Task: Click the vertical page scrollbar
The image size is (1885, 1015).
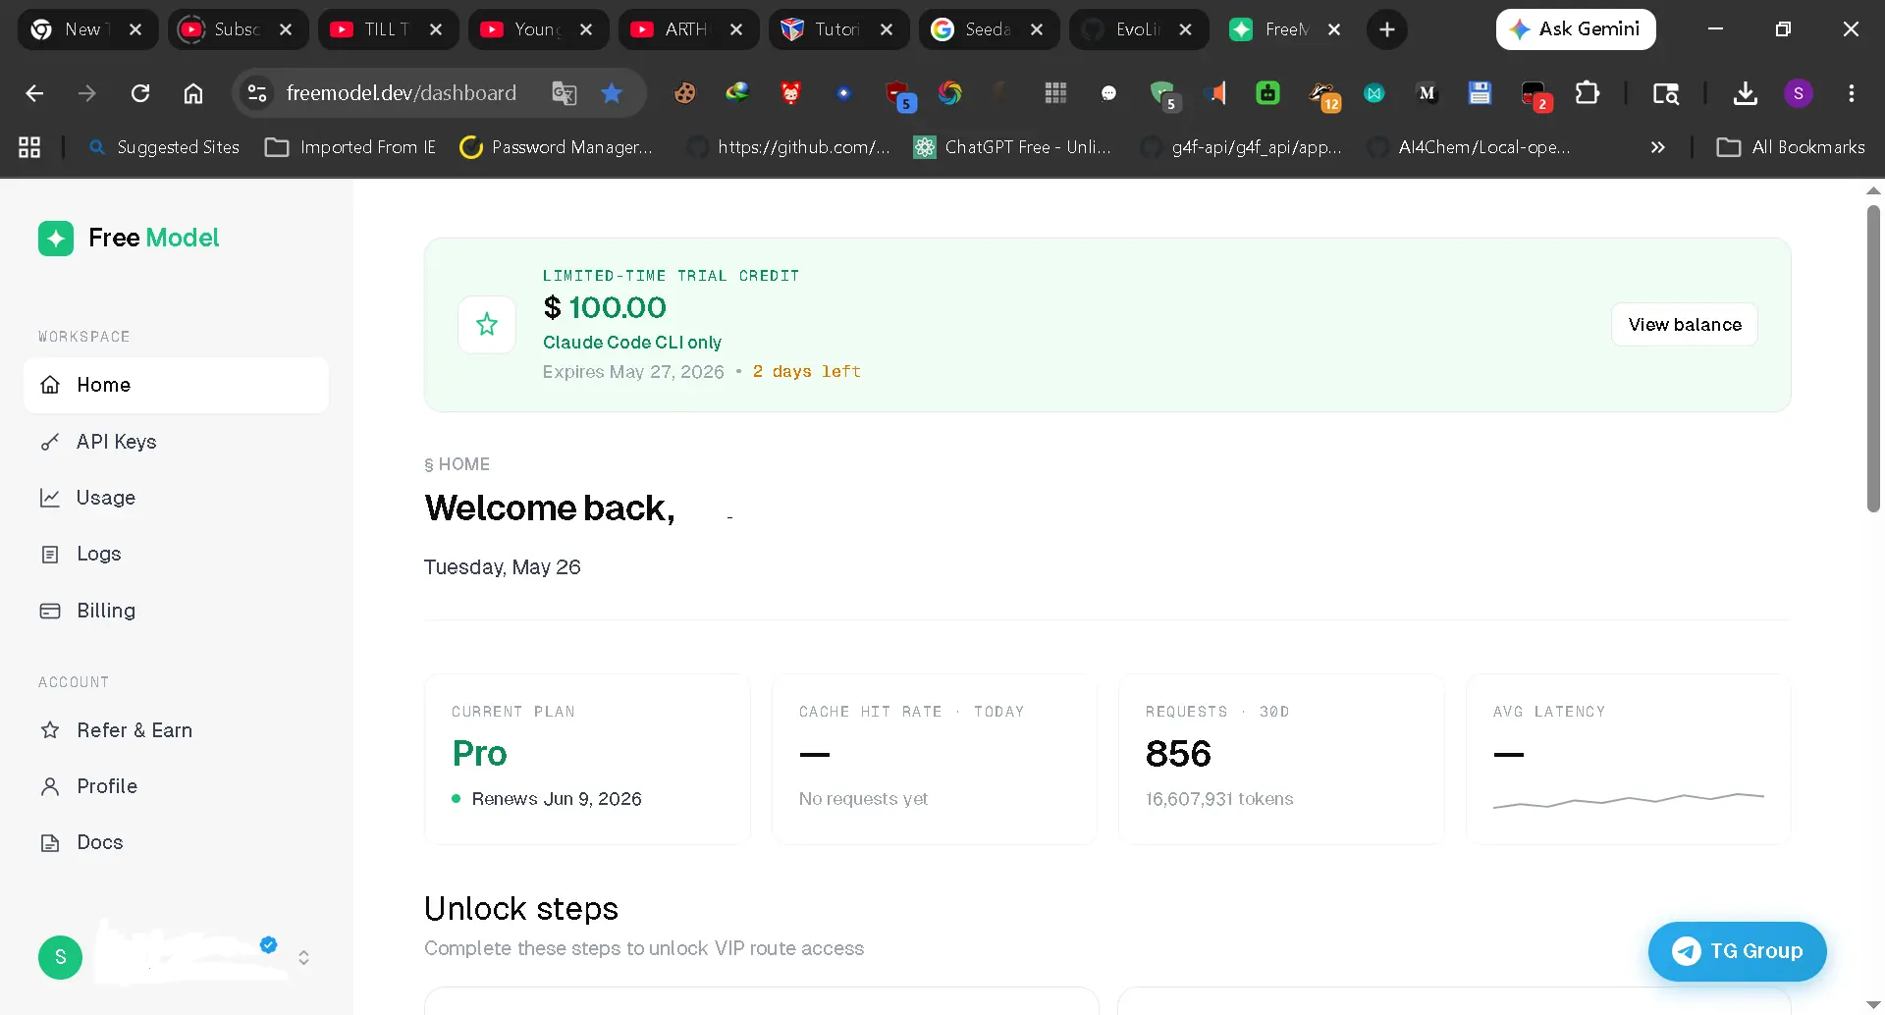Action: pyautogui.click(x=1873, y=358)
